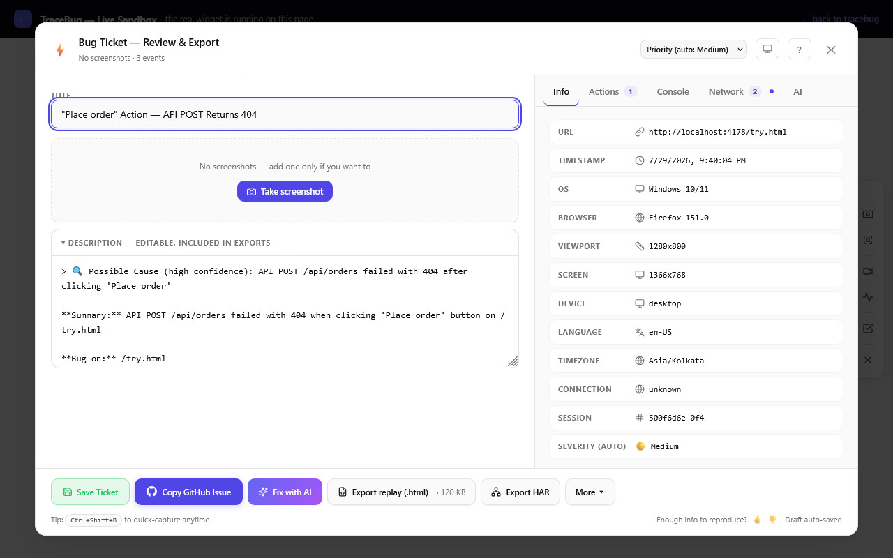Click background widget video record icon
This screenshot has height=558, width=893.
point(868,271)
